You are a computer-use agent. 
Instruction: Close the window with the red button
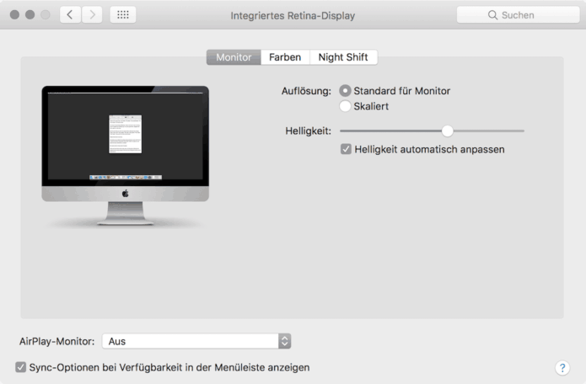coord(14,15)
